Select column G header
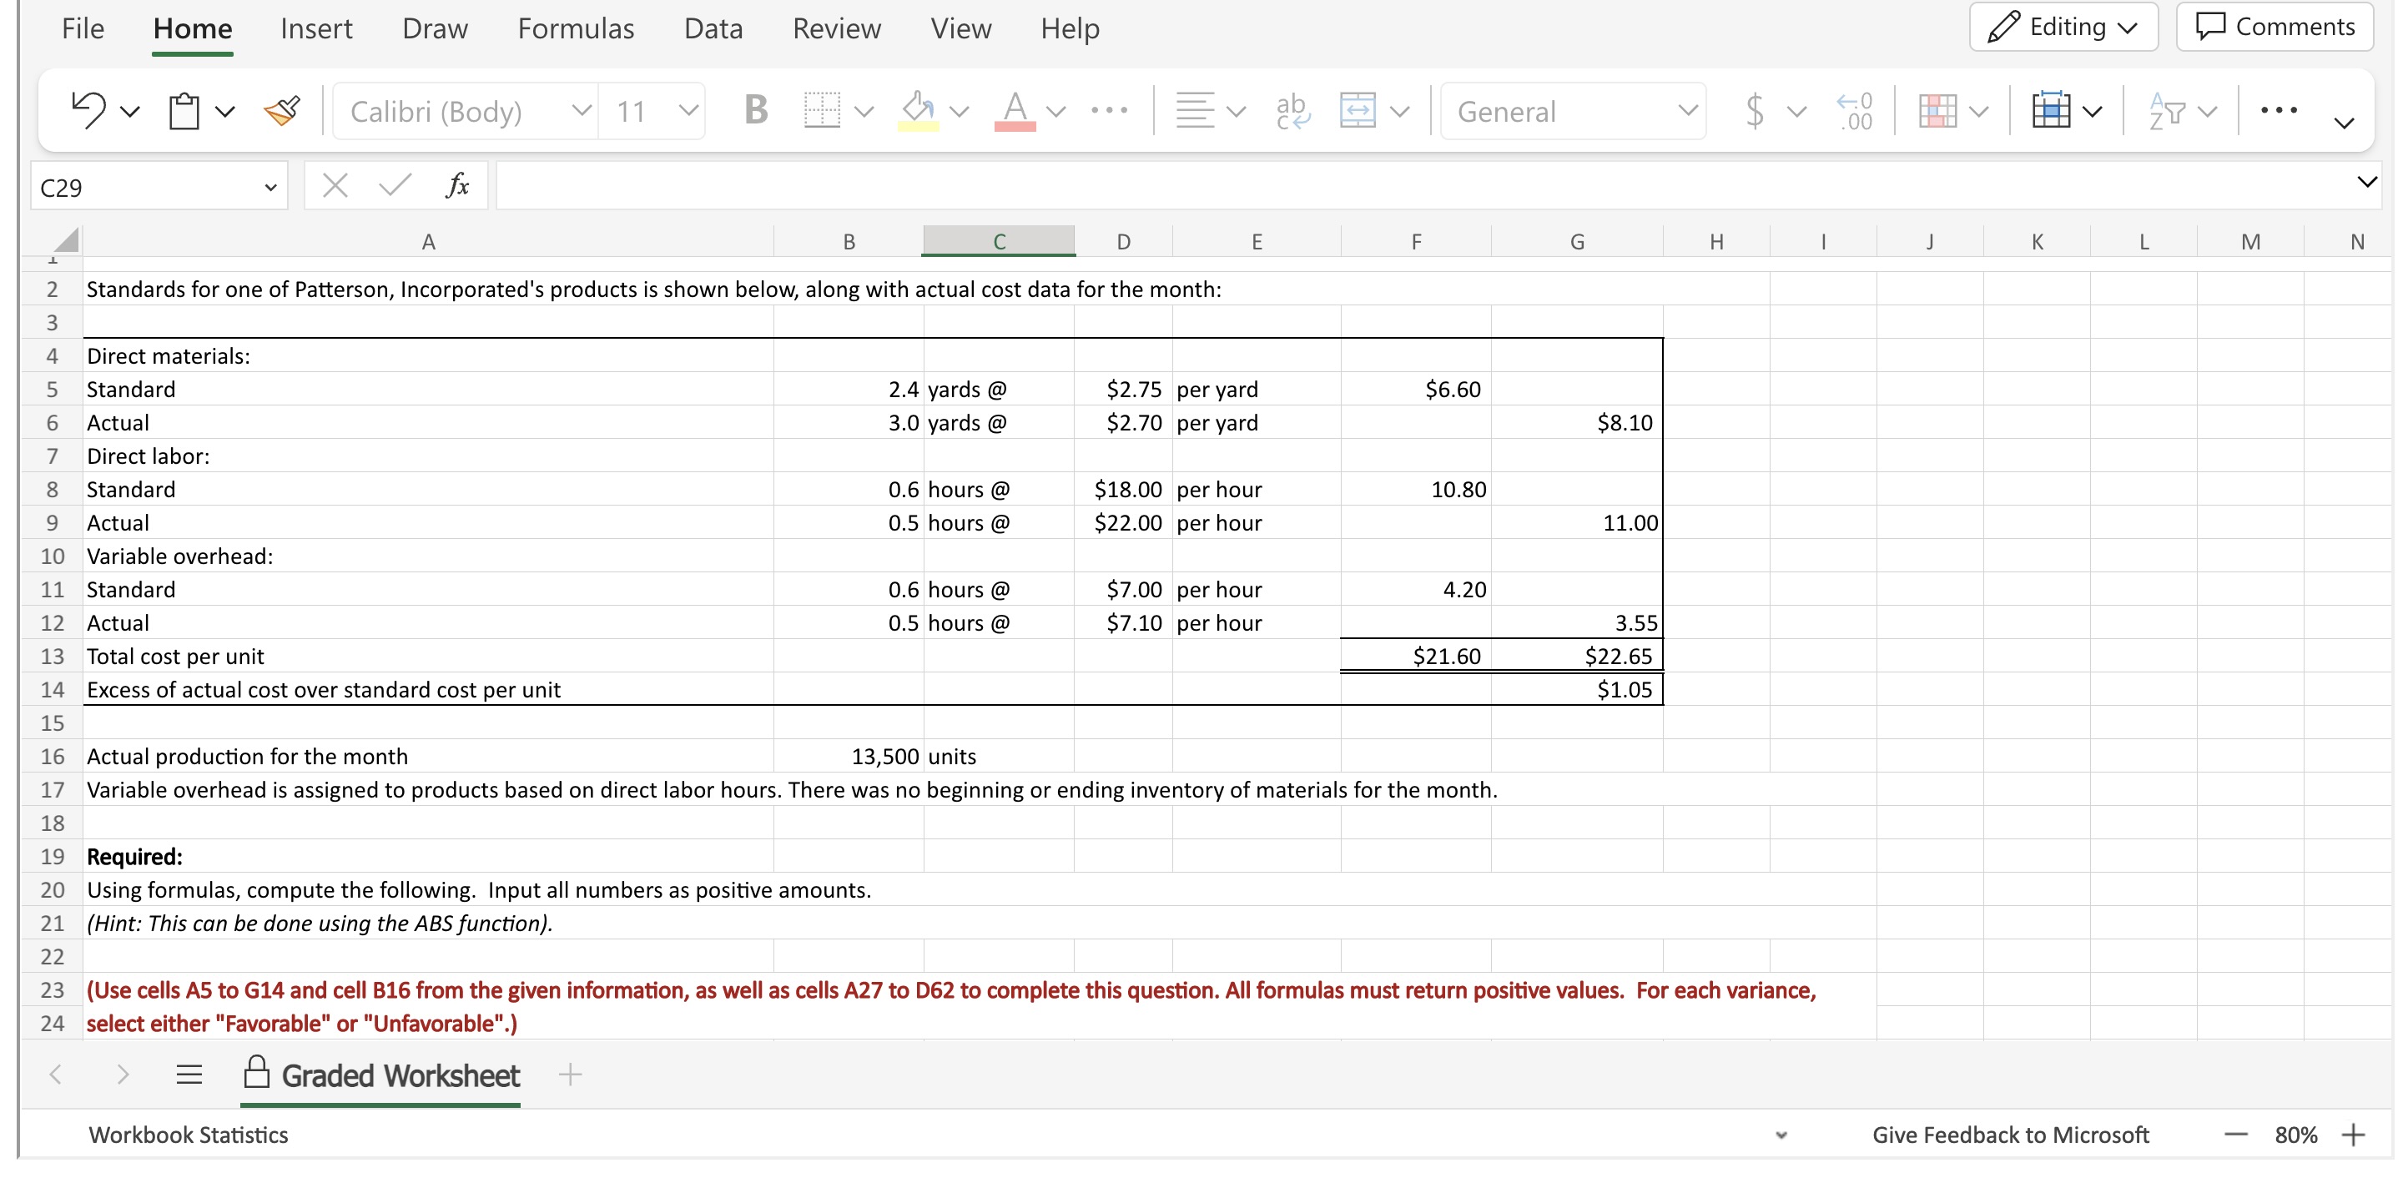 1576,240
